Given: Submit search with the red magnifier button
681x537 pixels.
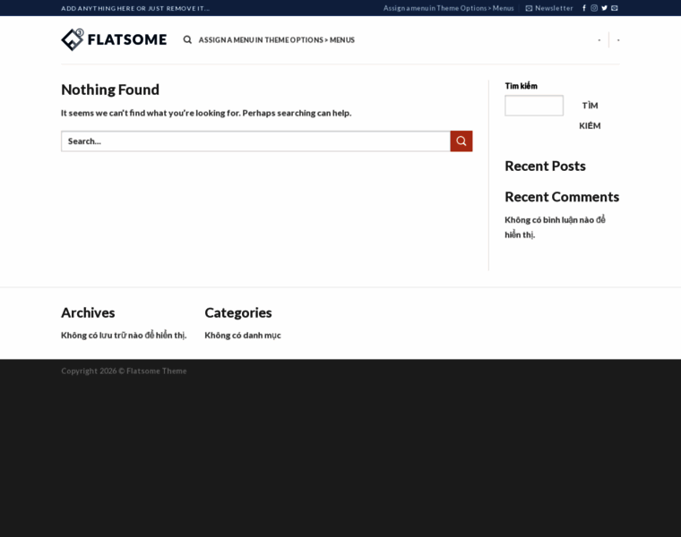Looking at the screenshot, I should tap(461, 141).
